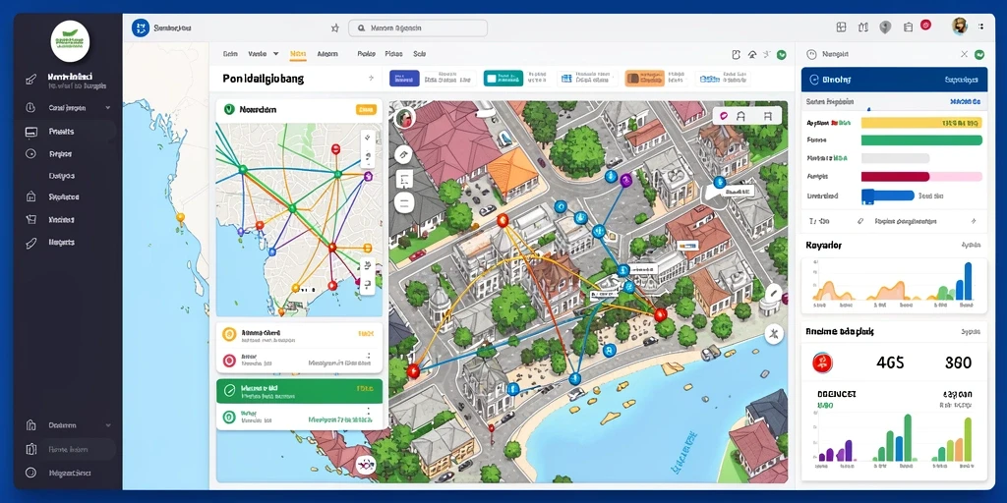Adjust the blue slider handle in right panel
Image resolution: width=1007 pixels, height=503 pixels.
pyautogui.click(x=865, y=196)
